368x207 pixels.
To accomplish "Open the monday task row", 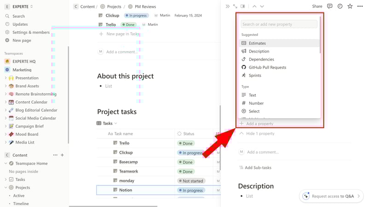I will click(x=126, y=181).
